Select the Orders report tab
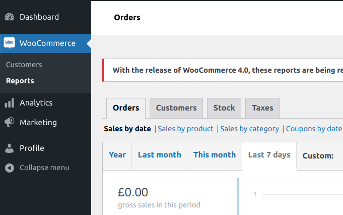The width and height of the screenshot is (343, 215). point(126,108)
